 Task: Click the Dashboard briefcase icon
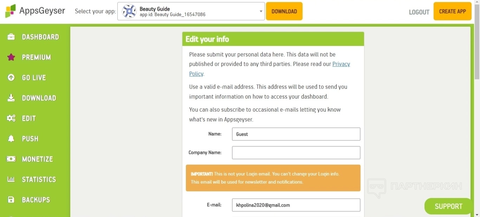click(11, 37)
